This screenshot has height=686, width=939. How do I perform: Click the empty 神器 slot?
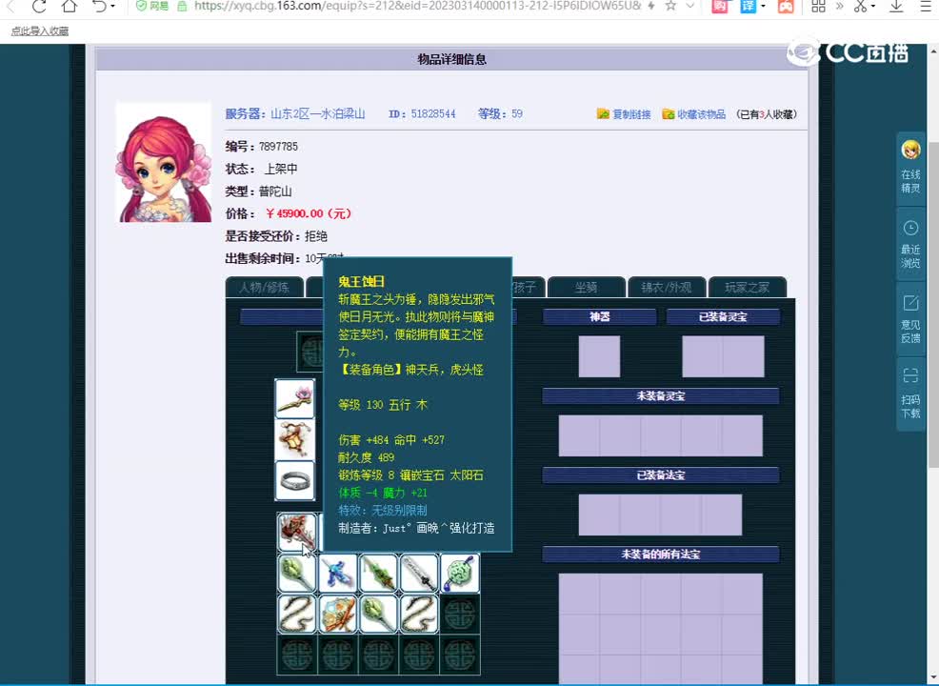599,356
